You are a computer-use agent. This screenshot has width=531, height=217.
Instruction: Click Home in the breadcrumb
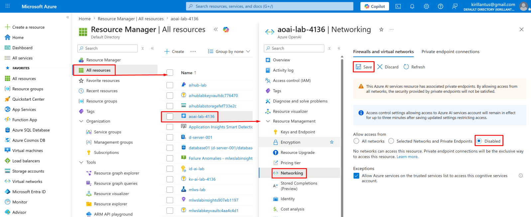click(85, 19)
